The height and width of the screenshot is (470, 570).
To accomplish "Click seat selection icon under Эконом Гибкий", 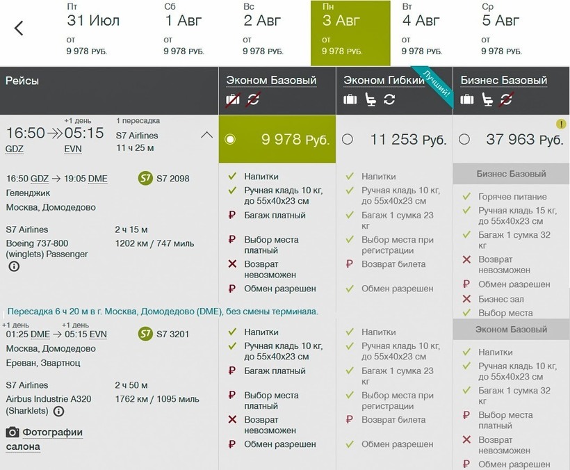I will (370, 99).
